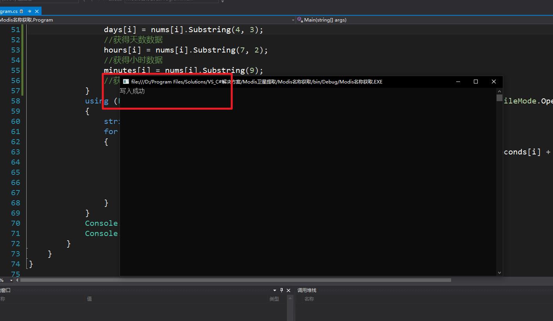Click the comment //获得小时数据
Image resolution: width=553 pixels, height=321 pixels.
click(133, 60)
